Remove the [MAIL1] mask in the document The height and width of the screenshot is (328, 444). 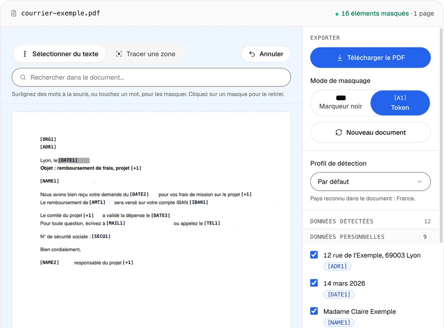pyautogui.click(x=116, y=224)
